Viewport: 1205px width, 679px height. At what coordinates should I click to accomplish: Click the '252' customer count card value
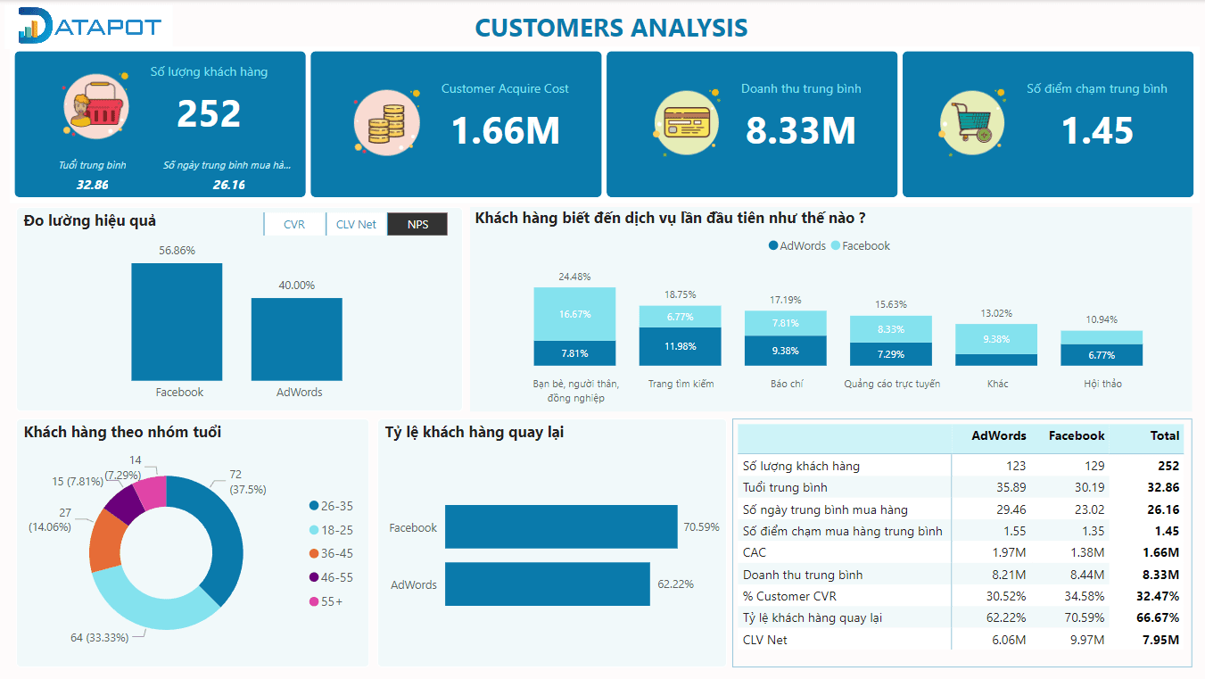coord(209,114)
